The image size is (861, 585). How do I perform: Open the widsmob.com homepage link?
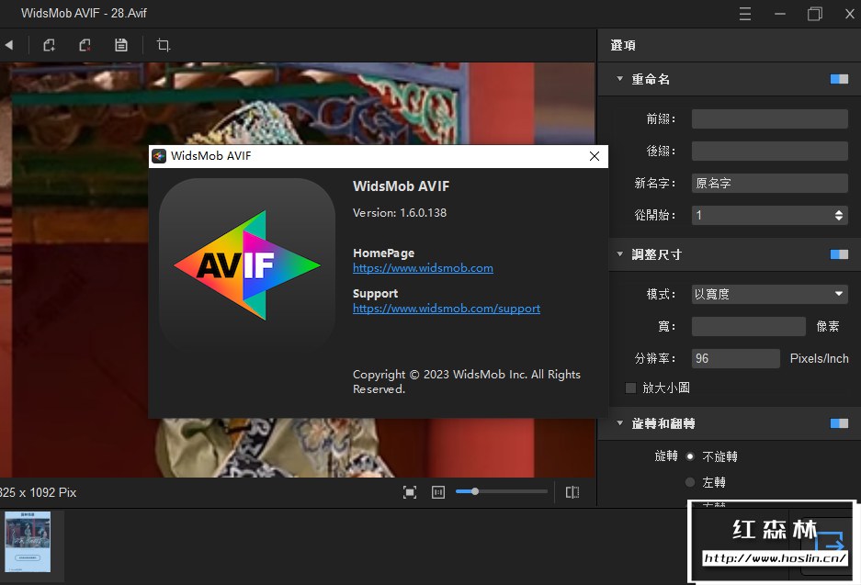[x=423, y=268]
